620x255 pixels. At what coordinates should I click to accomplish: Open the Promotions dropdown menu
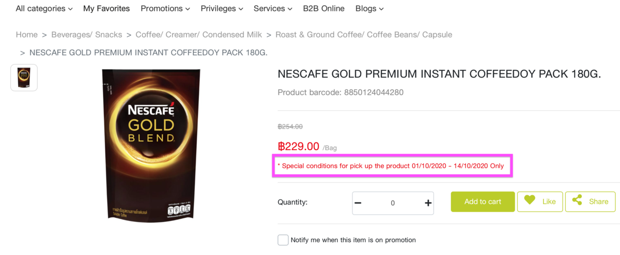[x=165, y=9]
